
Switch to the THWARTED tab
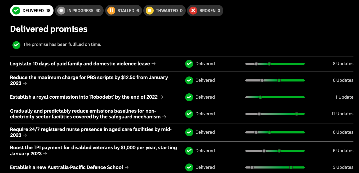click(164, 11)
